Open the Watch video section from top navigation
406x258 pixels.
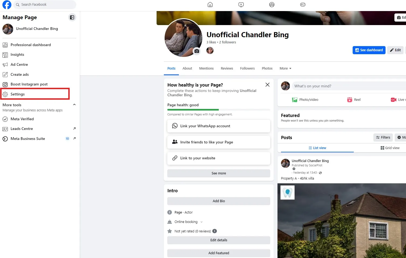coord(241,5)
